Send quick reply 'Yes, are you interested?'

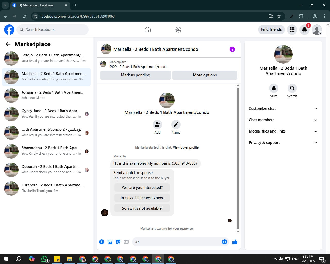(142, 187)
